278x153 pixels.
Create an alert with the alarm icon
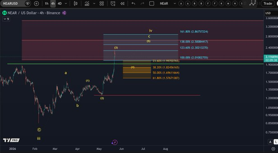[113, 4]
